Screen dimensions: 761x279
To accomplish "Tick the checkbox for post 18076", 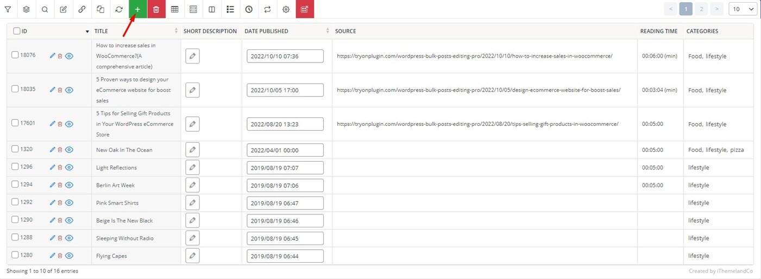I will (x=15, y=55).
